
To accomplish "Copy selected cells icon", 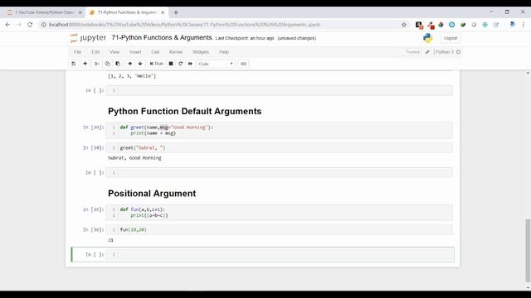I will point(107,64).
